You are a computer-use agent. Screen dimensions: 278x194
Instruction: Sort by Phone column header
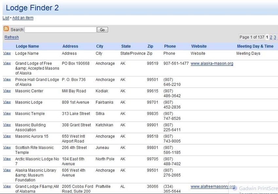point(170,46)
